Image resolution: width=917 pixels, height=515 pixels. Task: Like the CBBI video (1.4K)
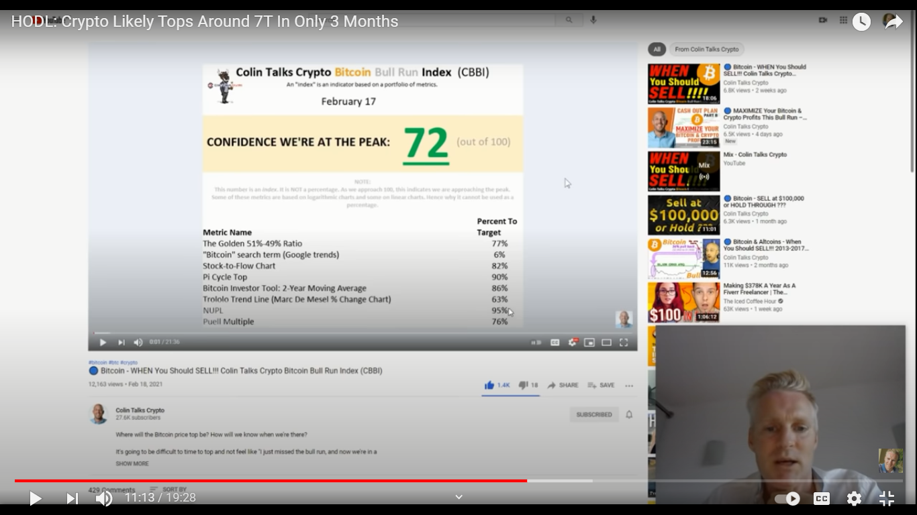(497, 385)
